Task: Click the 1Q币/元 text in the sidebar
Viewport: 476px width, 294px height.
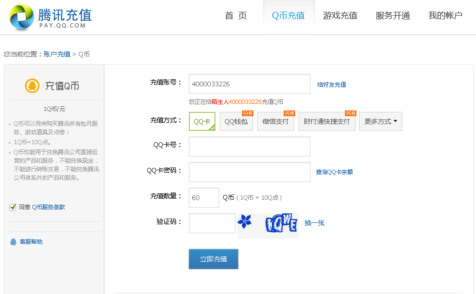Action: coord(55,109)
